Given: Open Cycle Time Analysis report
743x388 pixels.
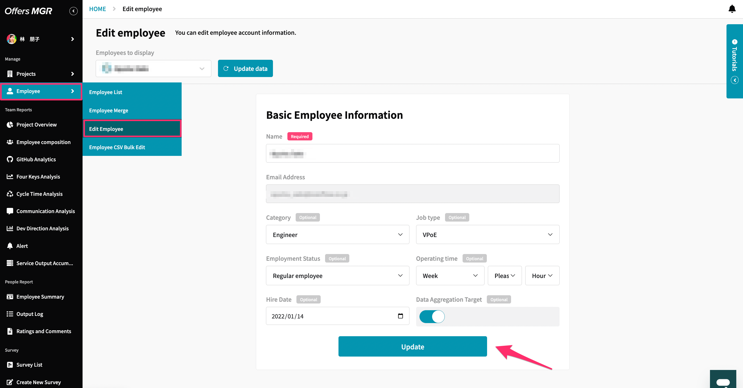Looking at the screenshot, I should (39, 194).
